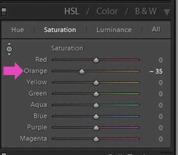Select the All tab

click(156, 29)
